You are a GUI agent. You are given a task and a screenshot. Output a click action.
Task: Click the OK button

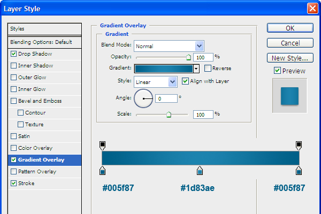click(x=290, y=28)
